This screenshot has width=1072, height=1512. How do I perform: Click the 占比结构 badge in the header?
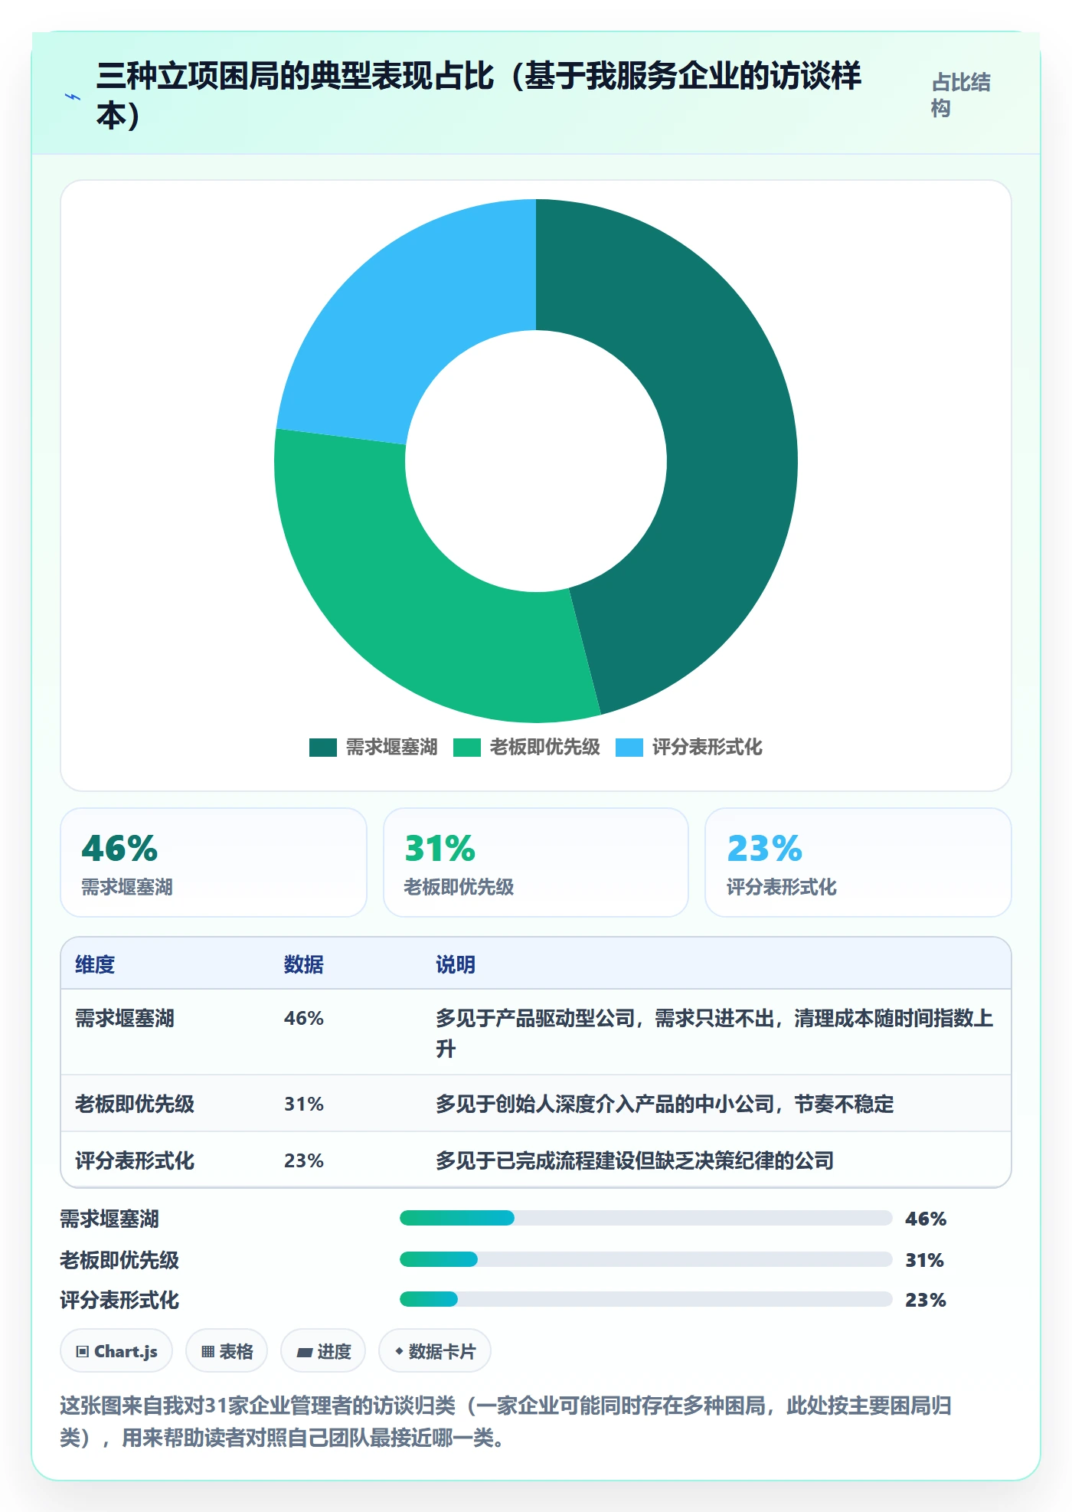[x=961, y=95]
